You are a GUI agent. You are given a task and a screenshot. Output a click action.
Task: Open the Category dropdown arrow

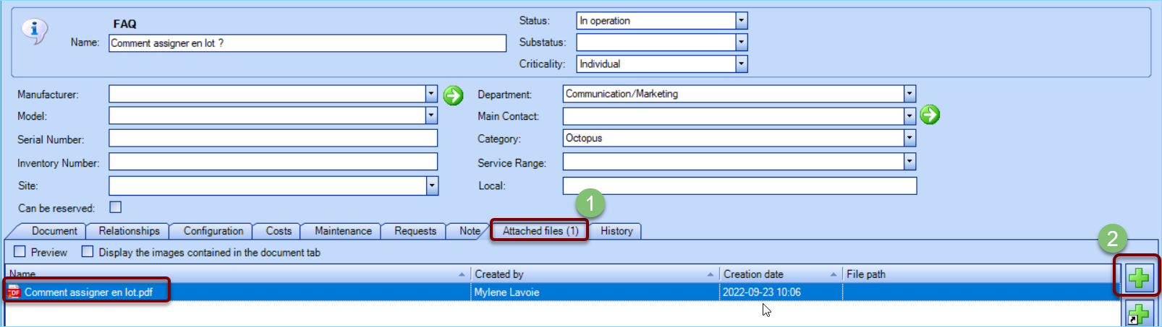coord(909,138)
